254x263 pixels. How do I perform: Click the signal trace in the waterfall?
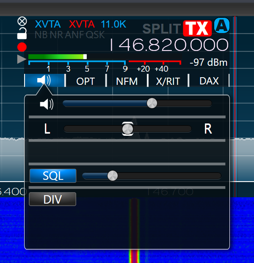tap(134, 230)
